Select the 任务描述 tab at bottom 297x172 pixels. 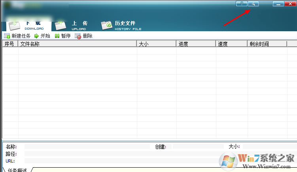pos(17,170)
